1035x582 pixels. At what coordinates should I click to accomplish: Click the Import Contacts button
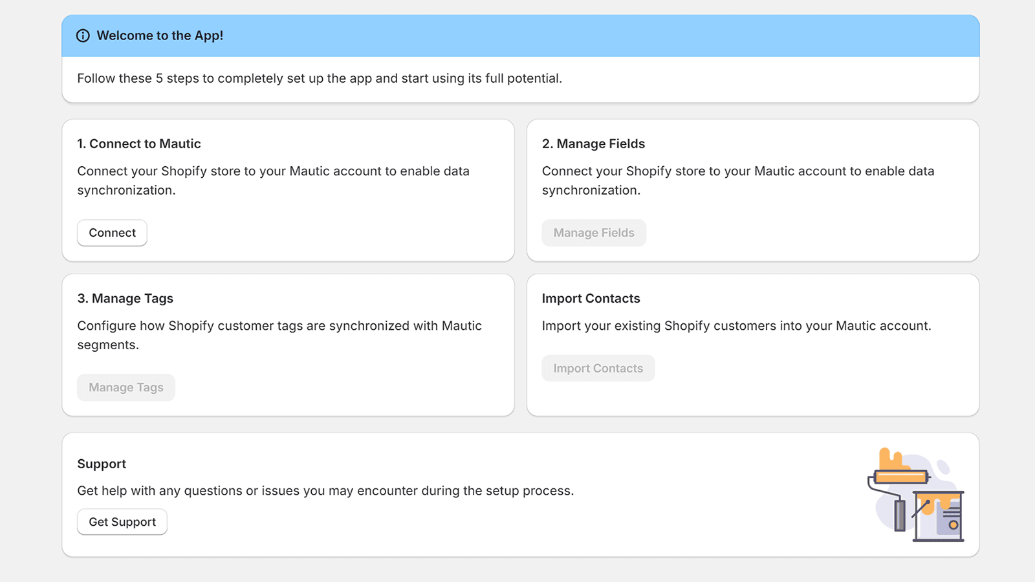(598, 368)
